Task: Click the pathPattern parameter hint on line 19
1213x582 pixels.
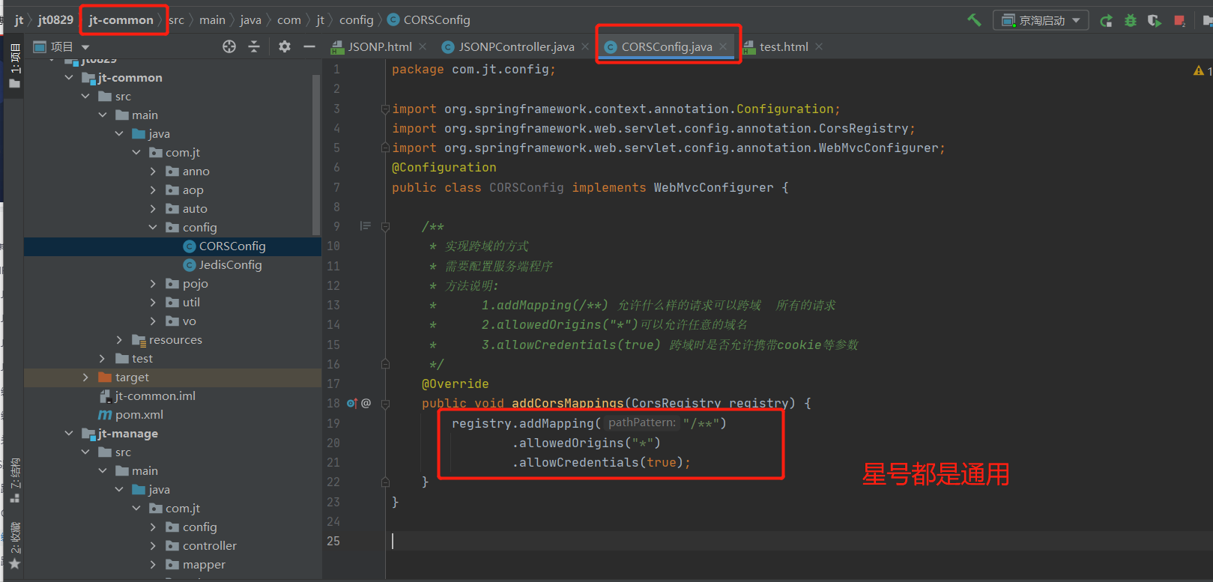Action: tap(642, 423)
